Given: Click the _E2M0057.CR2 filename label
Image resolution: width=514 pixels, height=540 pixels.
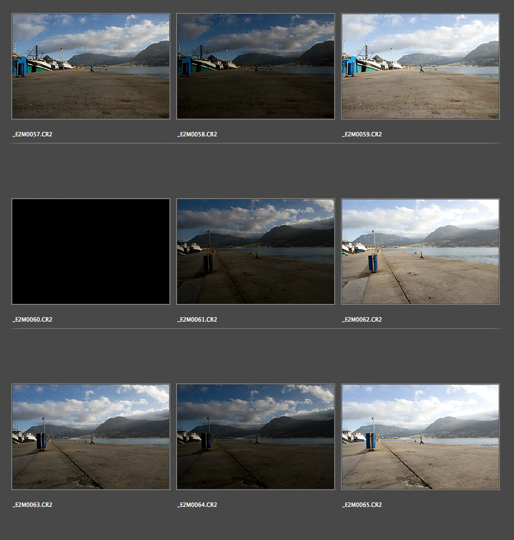Looking at the screenshot, I should tap(33, 134).
